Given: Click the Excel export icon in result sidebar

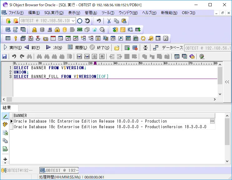Looking at the screenshot, I should 5,133.
